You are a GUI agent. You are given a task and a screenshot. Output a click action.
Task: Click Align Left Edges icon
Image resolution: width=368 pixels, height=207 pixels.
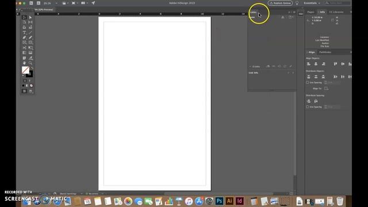coord(309,64)
